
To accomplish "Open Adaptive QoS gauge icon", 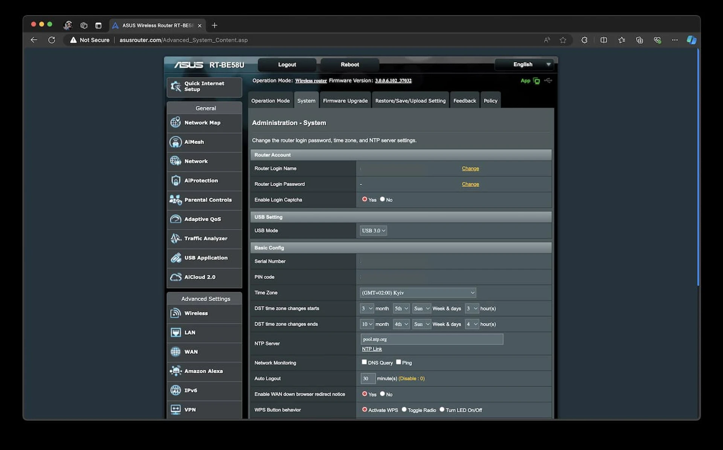I will 175,219.
